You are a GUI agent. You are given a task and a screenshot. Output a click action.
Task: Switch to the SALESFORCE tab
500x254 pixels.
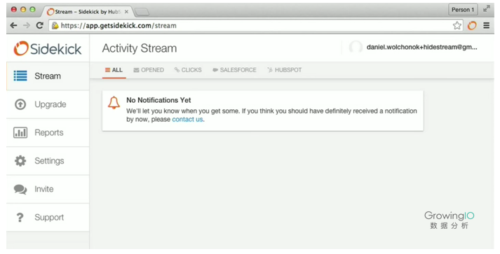coord(234,70)
